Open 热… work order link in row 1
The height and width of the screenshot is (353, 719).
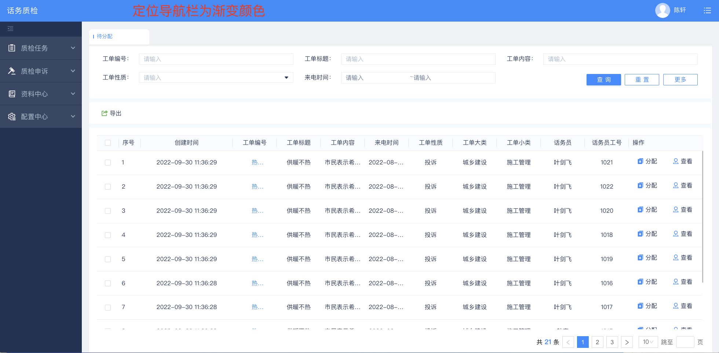pos(257,163)
